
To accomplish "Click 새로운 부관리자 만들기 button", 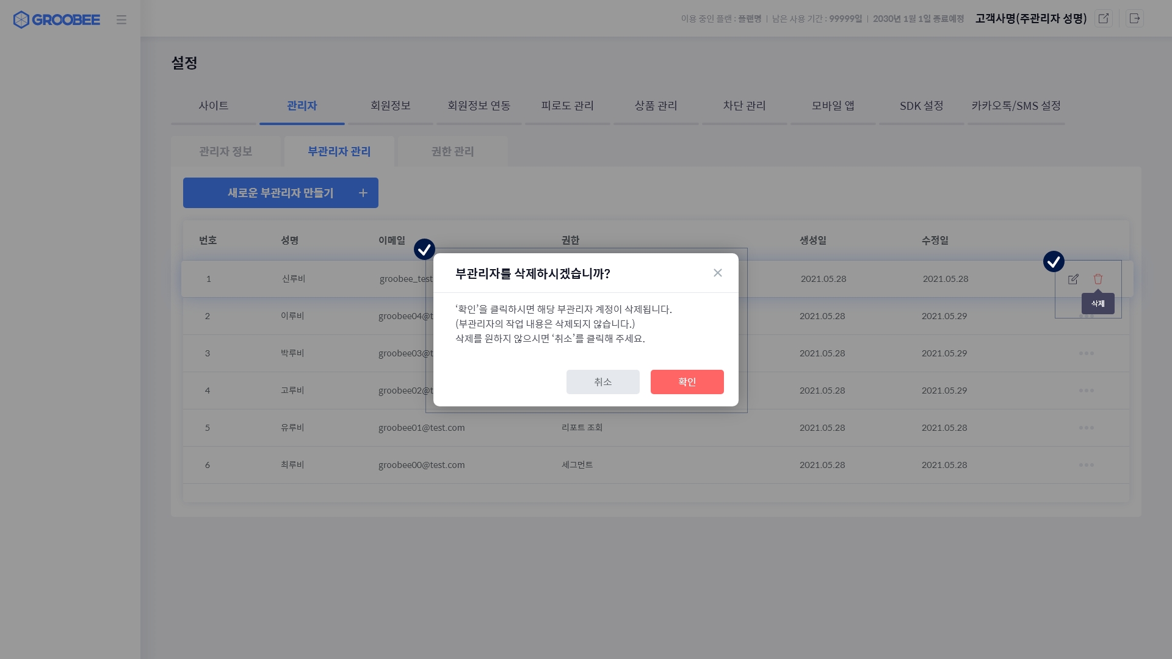I will [281, 193].
